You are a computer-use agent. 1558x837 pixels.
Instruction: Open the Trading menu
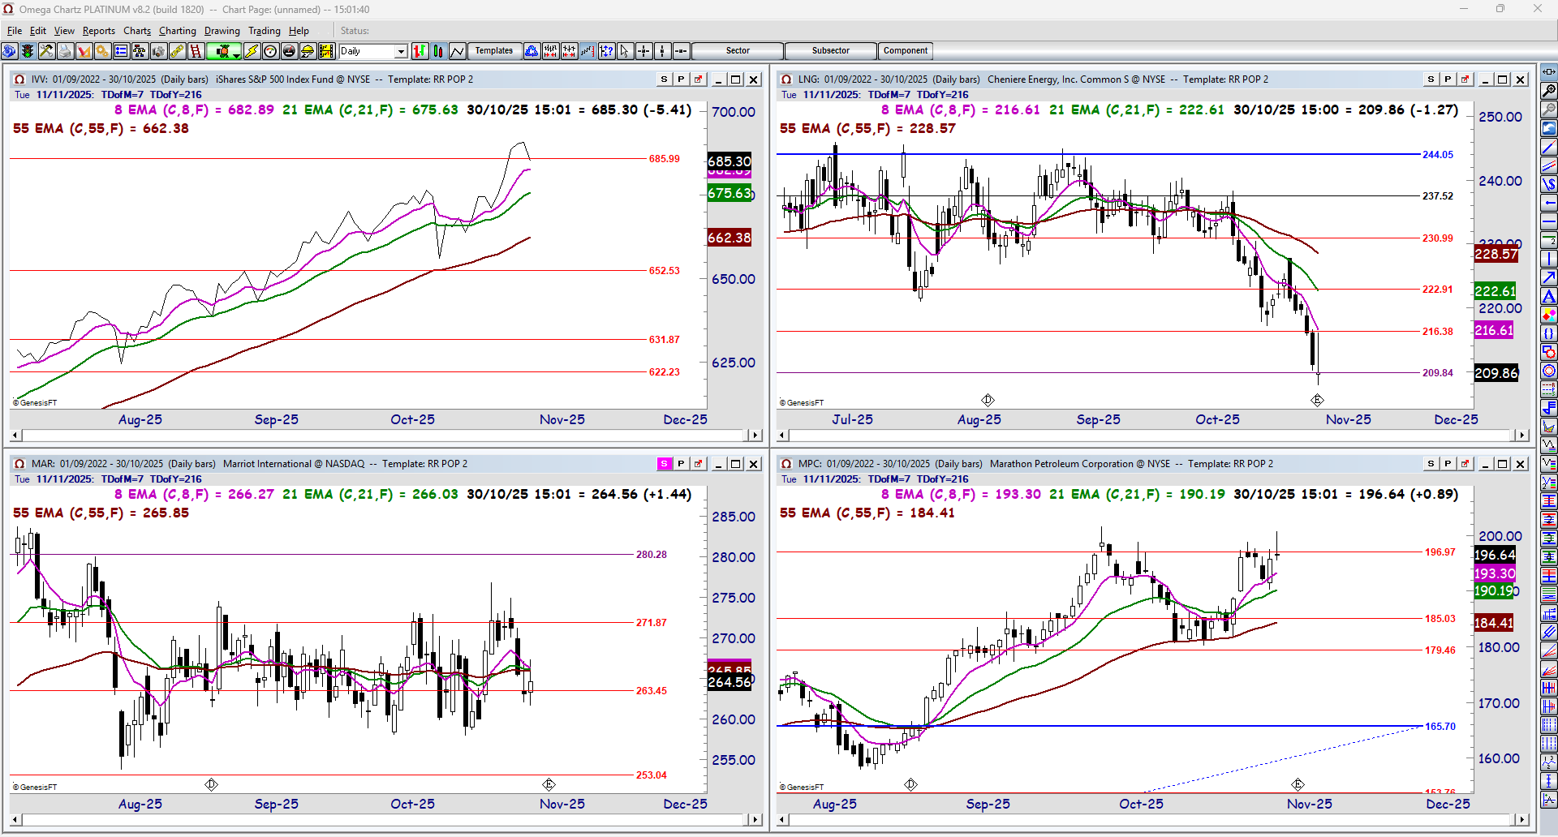coord(265,31)
